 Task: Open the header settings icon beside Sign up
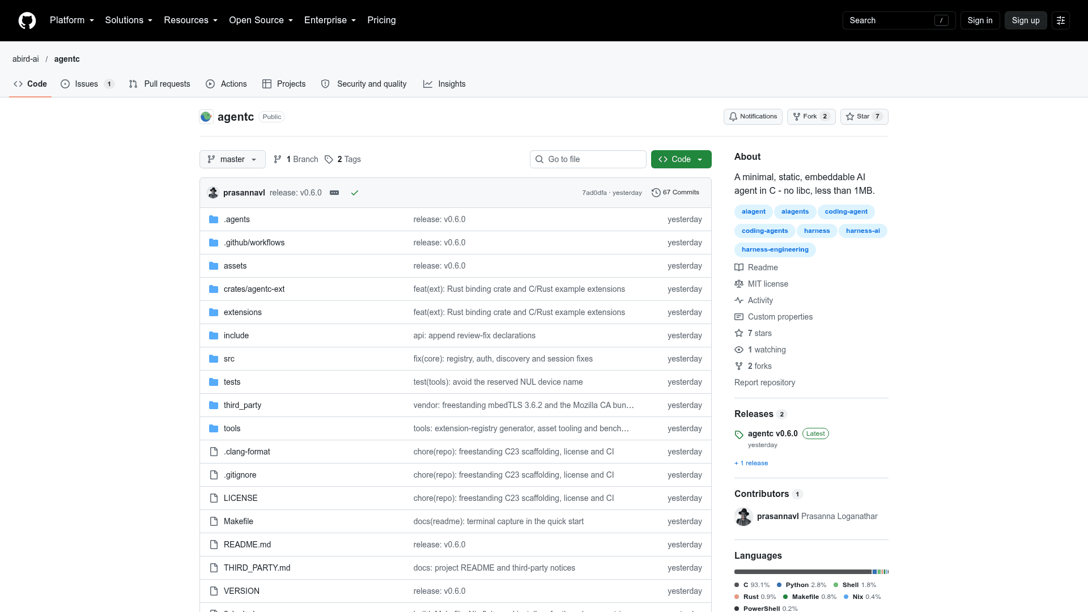pyautogui.click(x=1061, y=20)
